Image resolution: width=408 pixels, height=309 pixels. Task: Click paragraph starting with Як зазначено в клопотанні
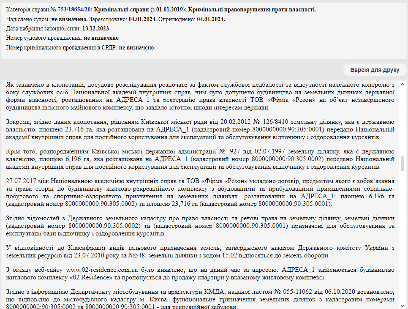(201, 96)
